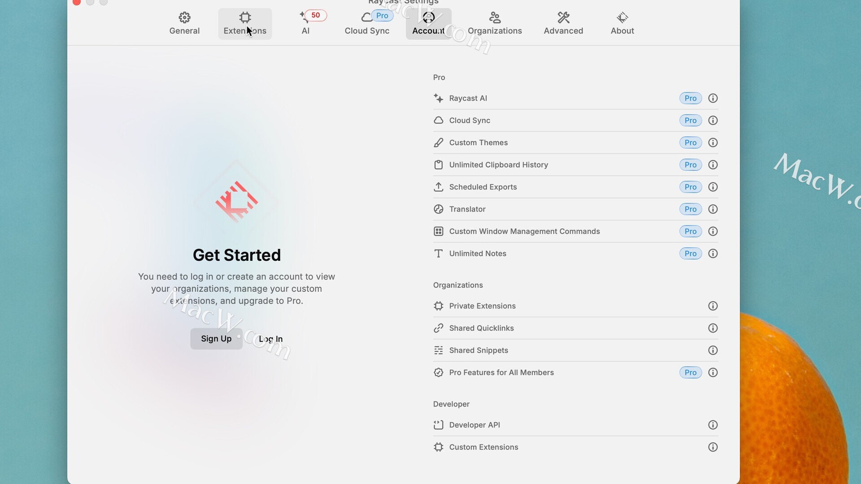
Task: Click the Pro badge on Unlimited Notes row
Action: pyautogui.click(x=691, y=254)
